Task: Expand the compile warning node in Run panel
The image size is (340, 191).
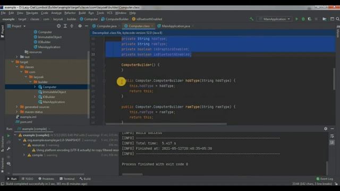Action: [24, 155]
